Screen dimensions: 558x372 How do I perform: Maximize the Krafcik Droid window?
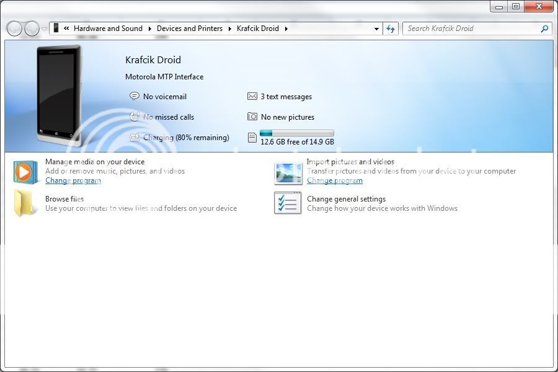pos(516,6)
